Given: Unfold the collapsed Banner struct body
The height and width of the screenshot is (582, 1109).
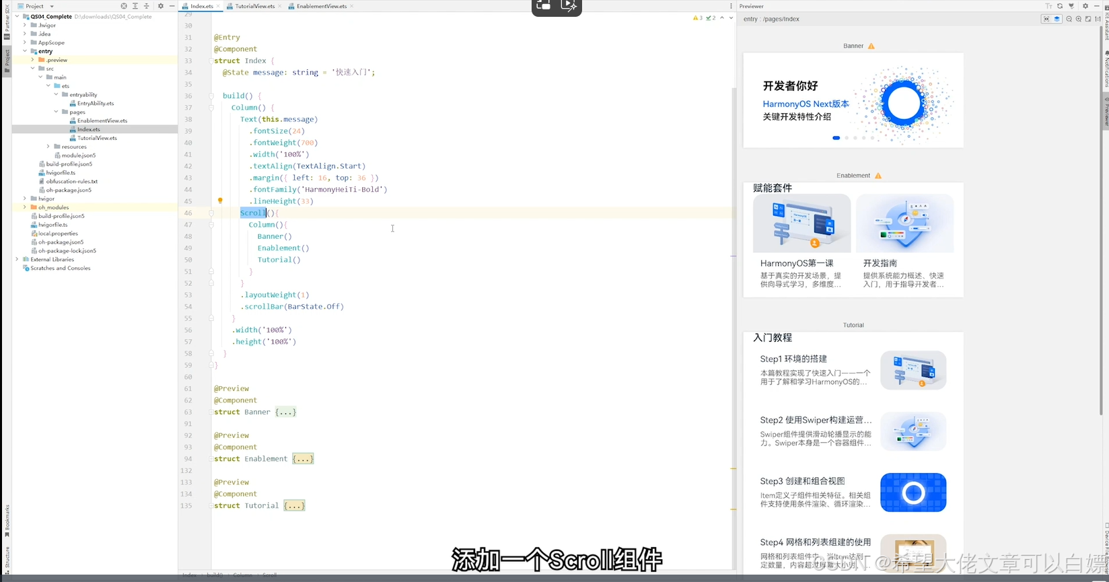Looking at the screenshot, I should [286, 412].
